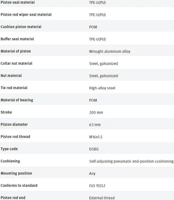Select the "ISO 15552" standard value
The width and height of the screenshot is (174, 200).
tap(97, 186)
